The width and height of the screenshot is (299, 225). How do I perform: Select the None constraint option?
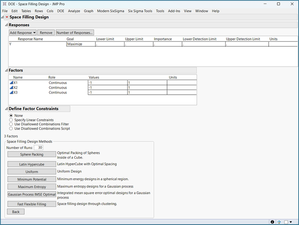click(11, 116)
